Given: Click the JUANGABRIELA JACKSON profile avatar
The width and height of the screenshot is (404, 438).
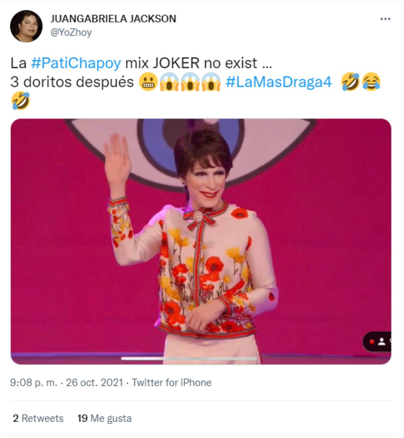Looking at the screenshot, I should coord(26,26).
